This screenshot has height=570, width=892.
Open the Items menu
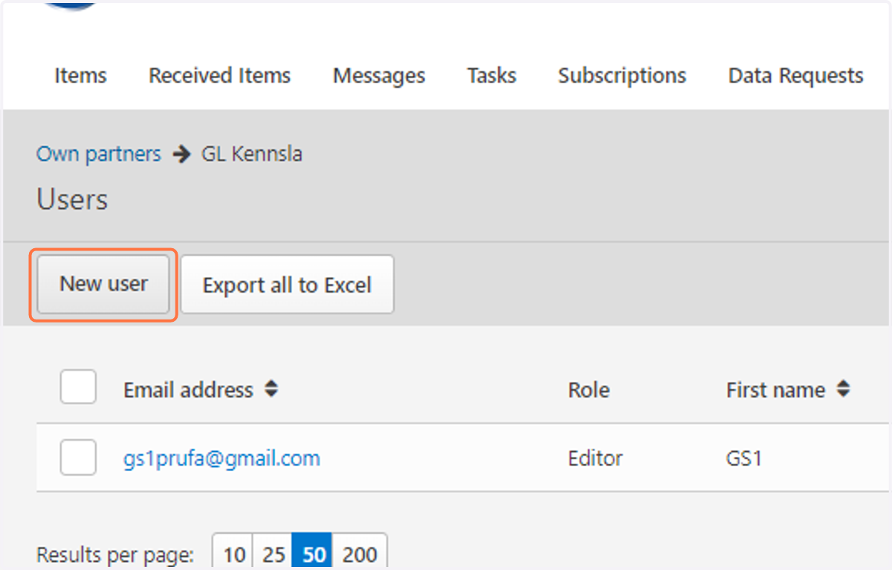[80, 76]
